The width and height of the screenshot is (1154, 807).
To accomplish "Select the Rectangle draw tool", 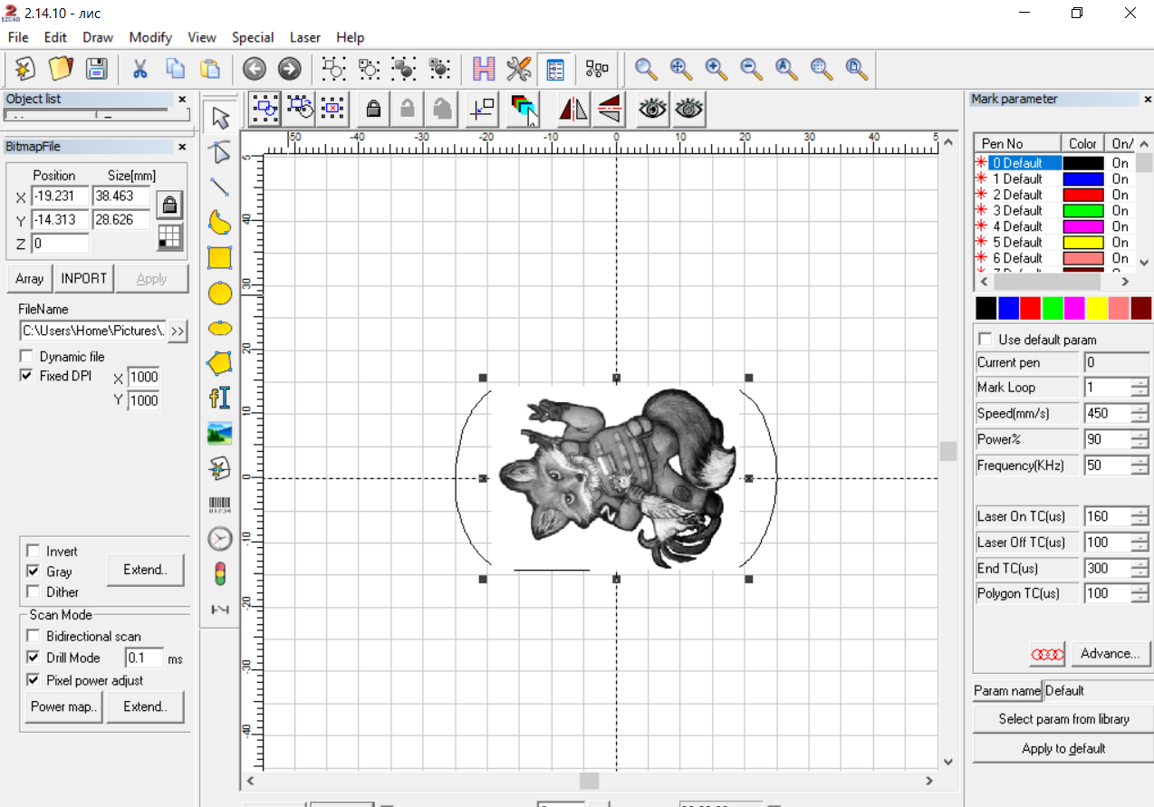I will coord(220,258).
